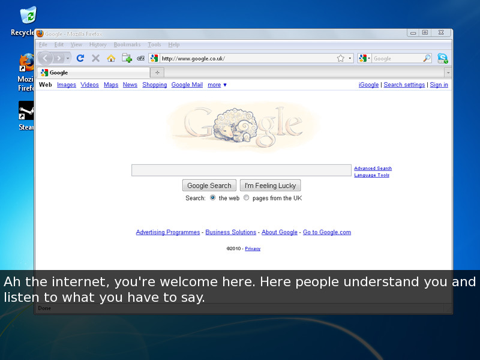Open the File menu
This screenshot has height=360, width=480.
(x=43, y=44)
